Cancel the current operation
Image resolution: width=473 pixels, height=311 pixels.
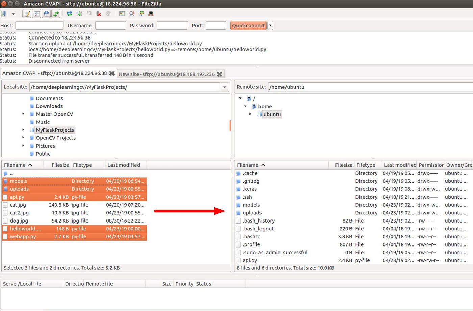coord(90,14)
